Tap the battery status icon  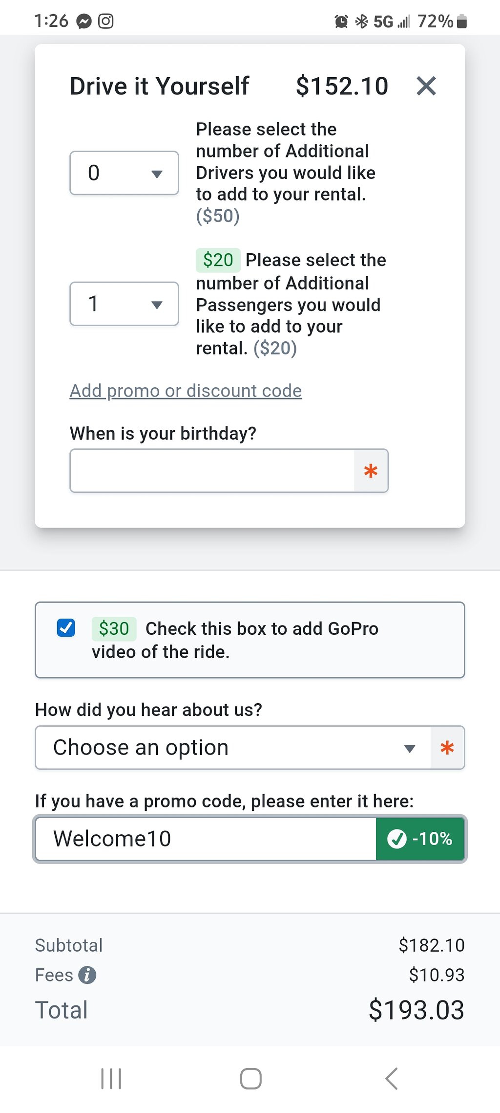point(462,22)
